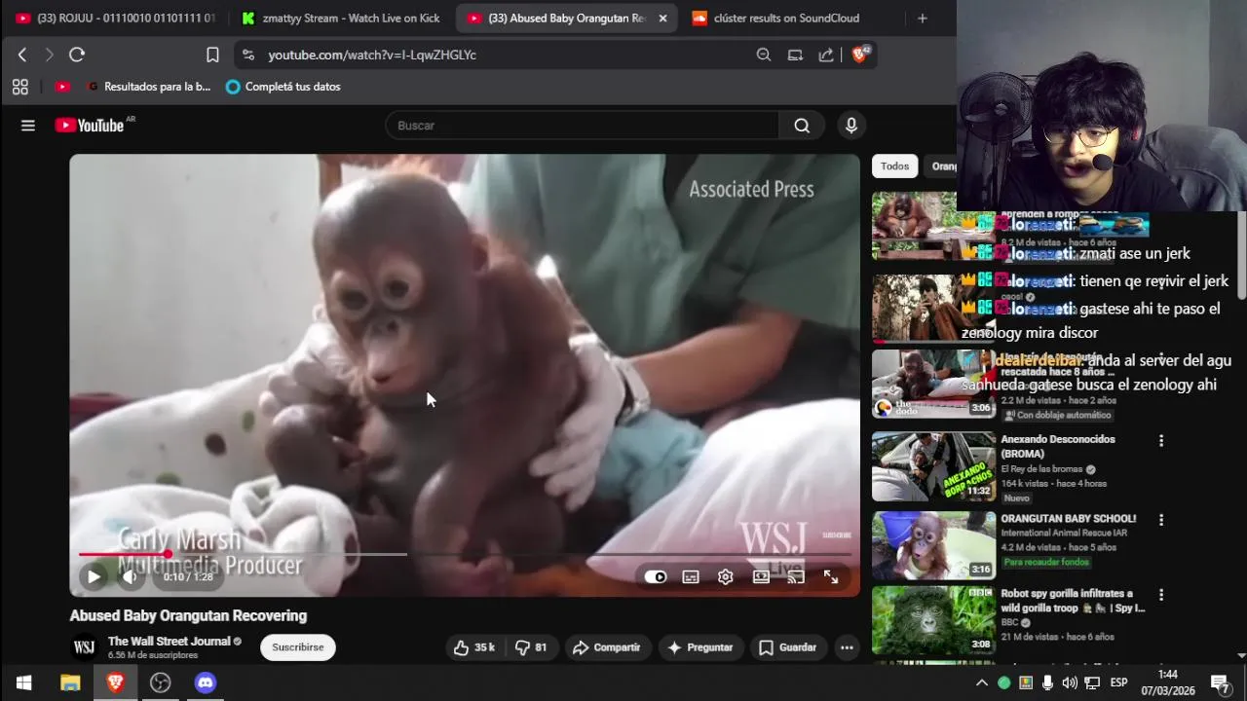Open the Completá tus datos bookmark
The width and height of the screenshot is (1247, 701).
(x=283, y=87)
